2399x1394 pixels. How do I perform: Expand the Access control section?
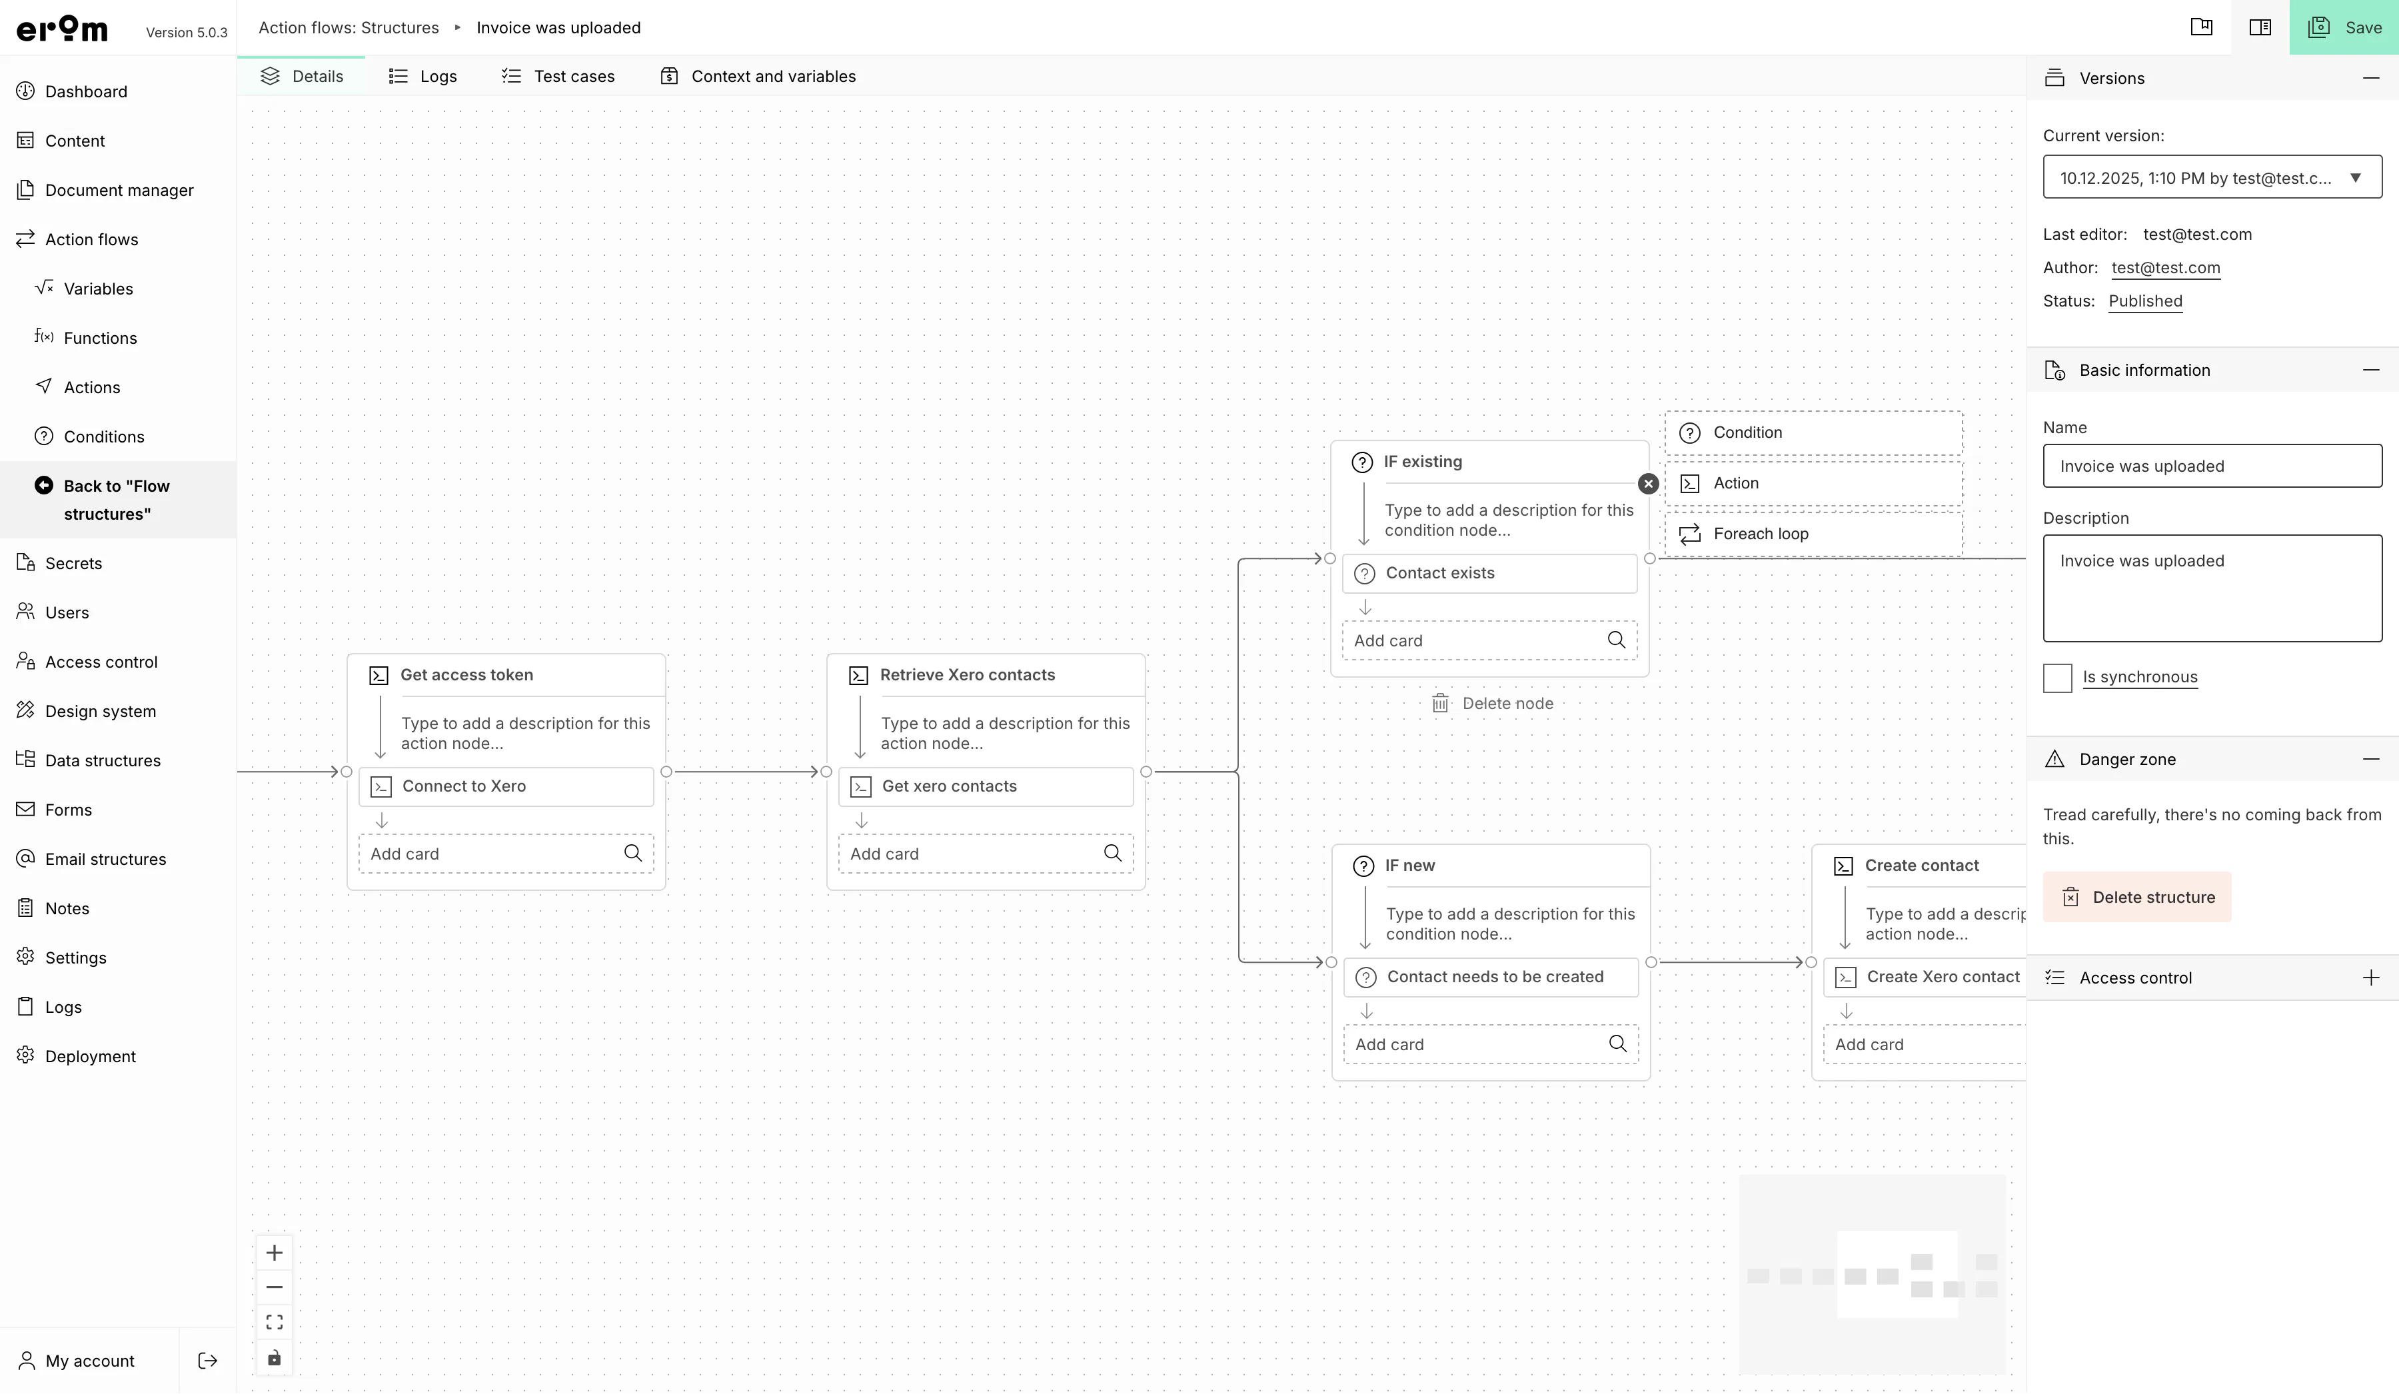pos(2372,978)
